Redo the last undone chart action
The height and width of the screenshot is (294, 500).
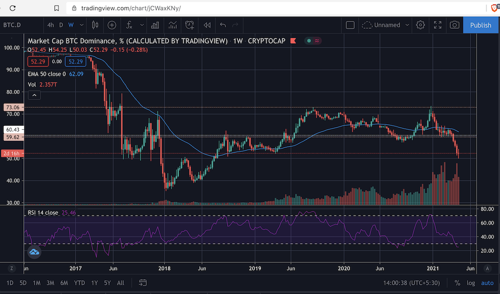[235, 25]
